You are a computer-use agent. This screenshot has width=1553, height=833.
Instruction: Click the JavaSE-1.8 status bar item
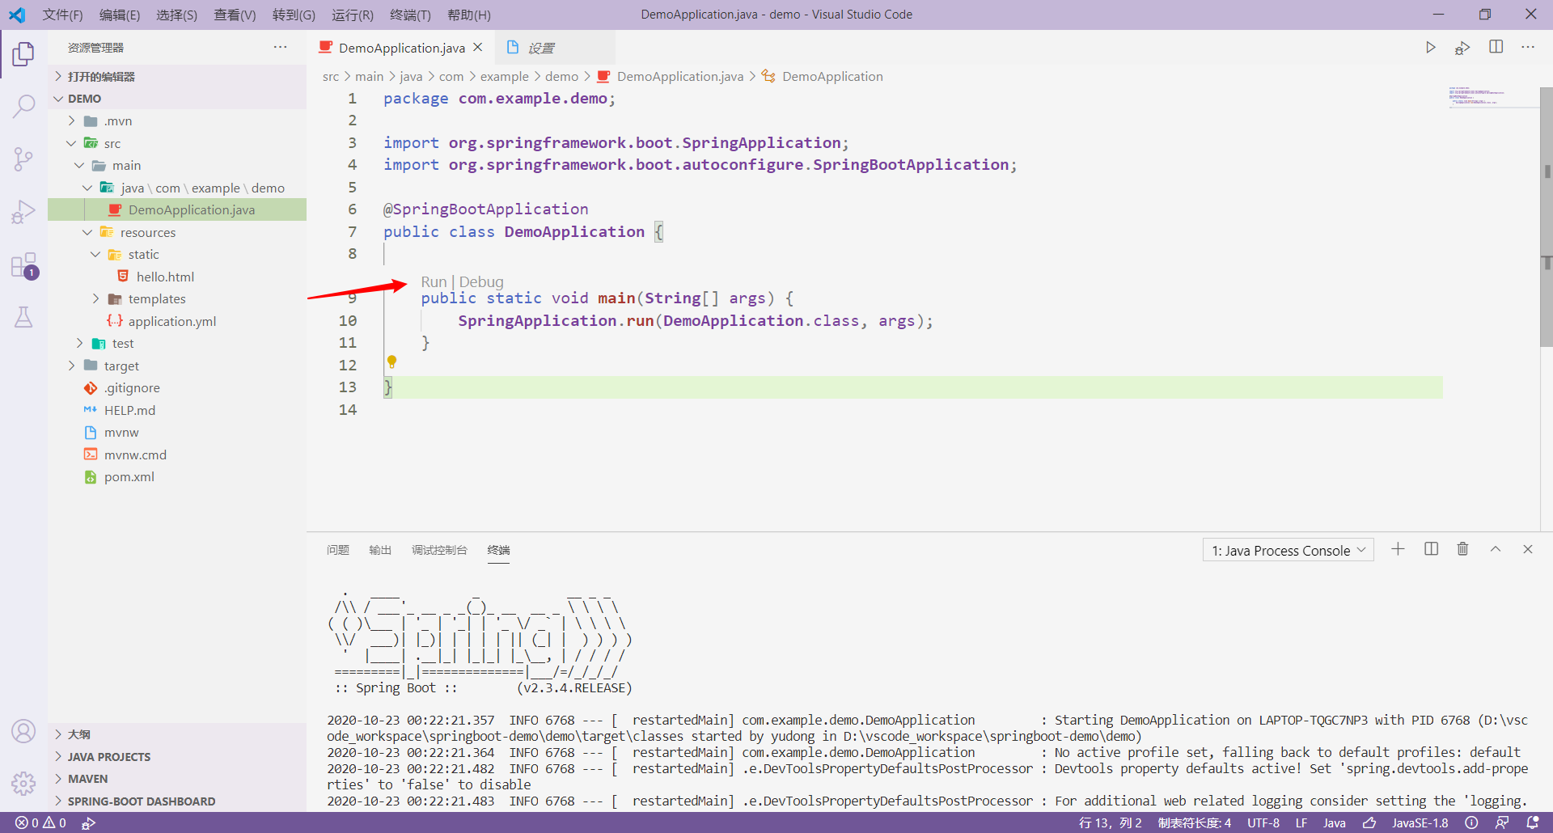click(x=1420, y=822)
